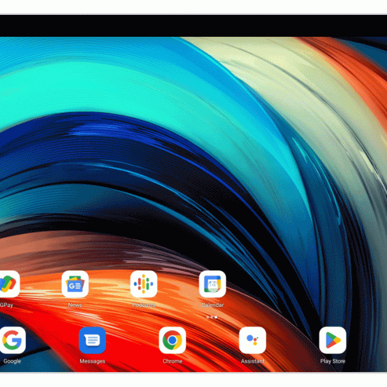This screenshot has width=387, height=387.
Task: Start the Google Assistant app icon
Action: (x=252, y=340)
